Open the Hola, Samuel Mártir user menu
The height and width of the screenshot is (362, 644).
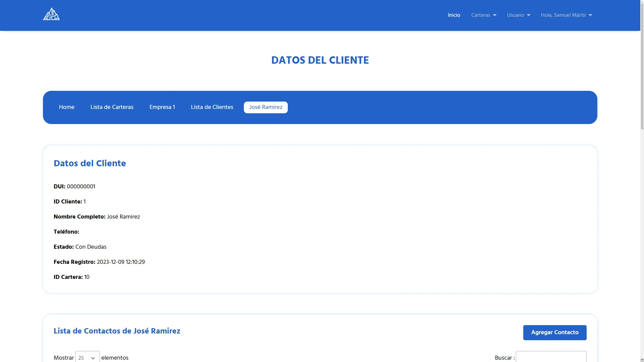[x=566, y=15]
